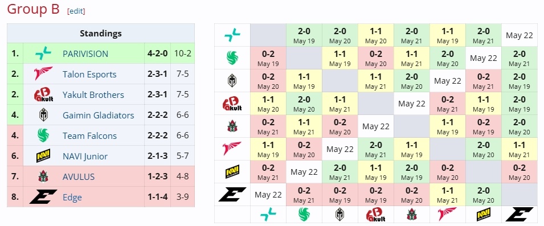This screenshot has width=544, height=226.
Task: Click the Talon Esports logo in standings
Action: click(43, 74)
